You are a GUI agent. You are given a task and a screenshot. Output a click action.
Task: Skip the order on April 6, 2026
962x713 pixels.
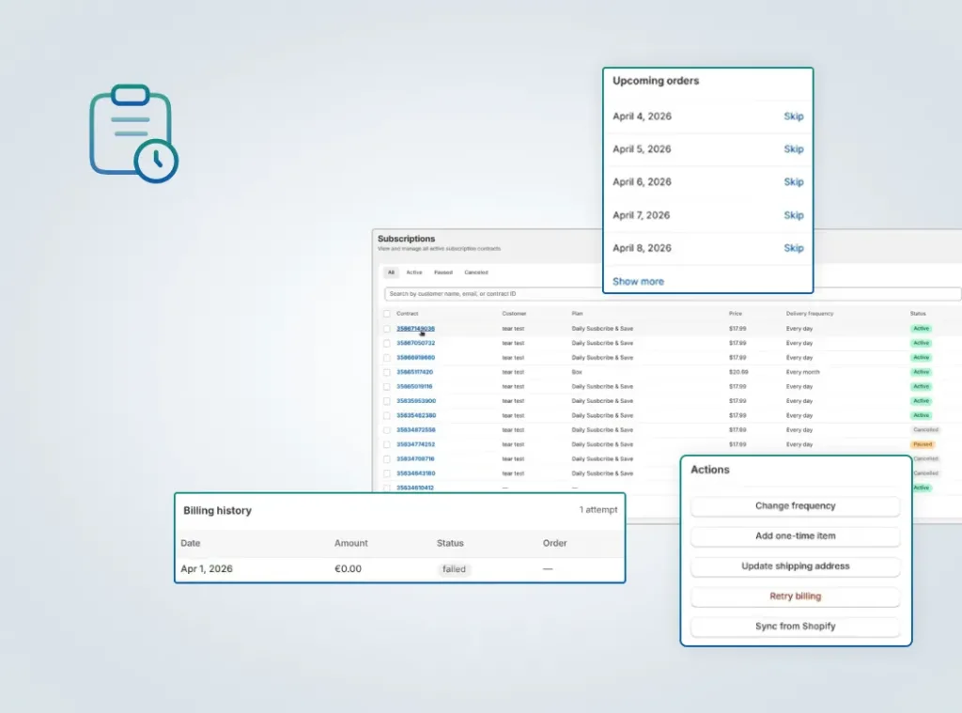tap(793, 181)
